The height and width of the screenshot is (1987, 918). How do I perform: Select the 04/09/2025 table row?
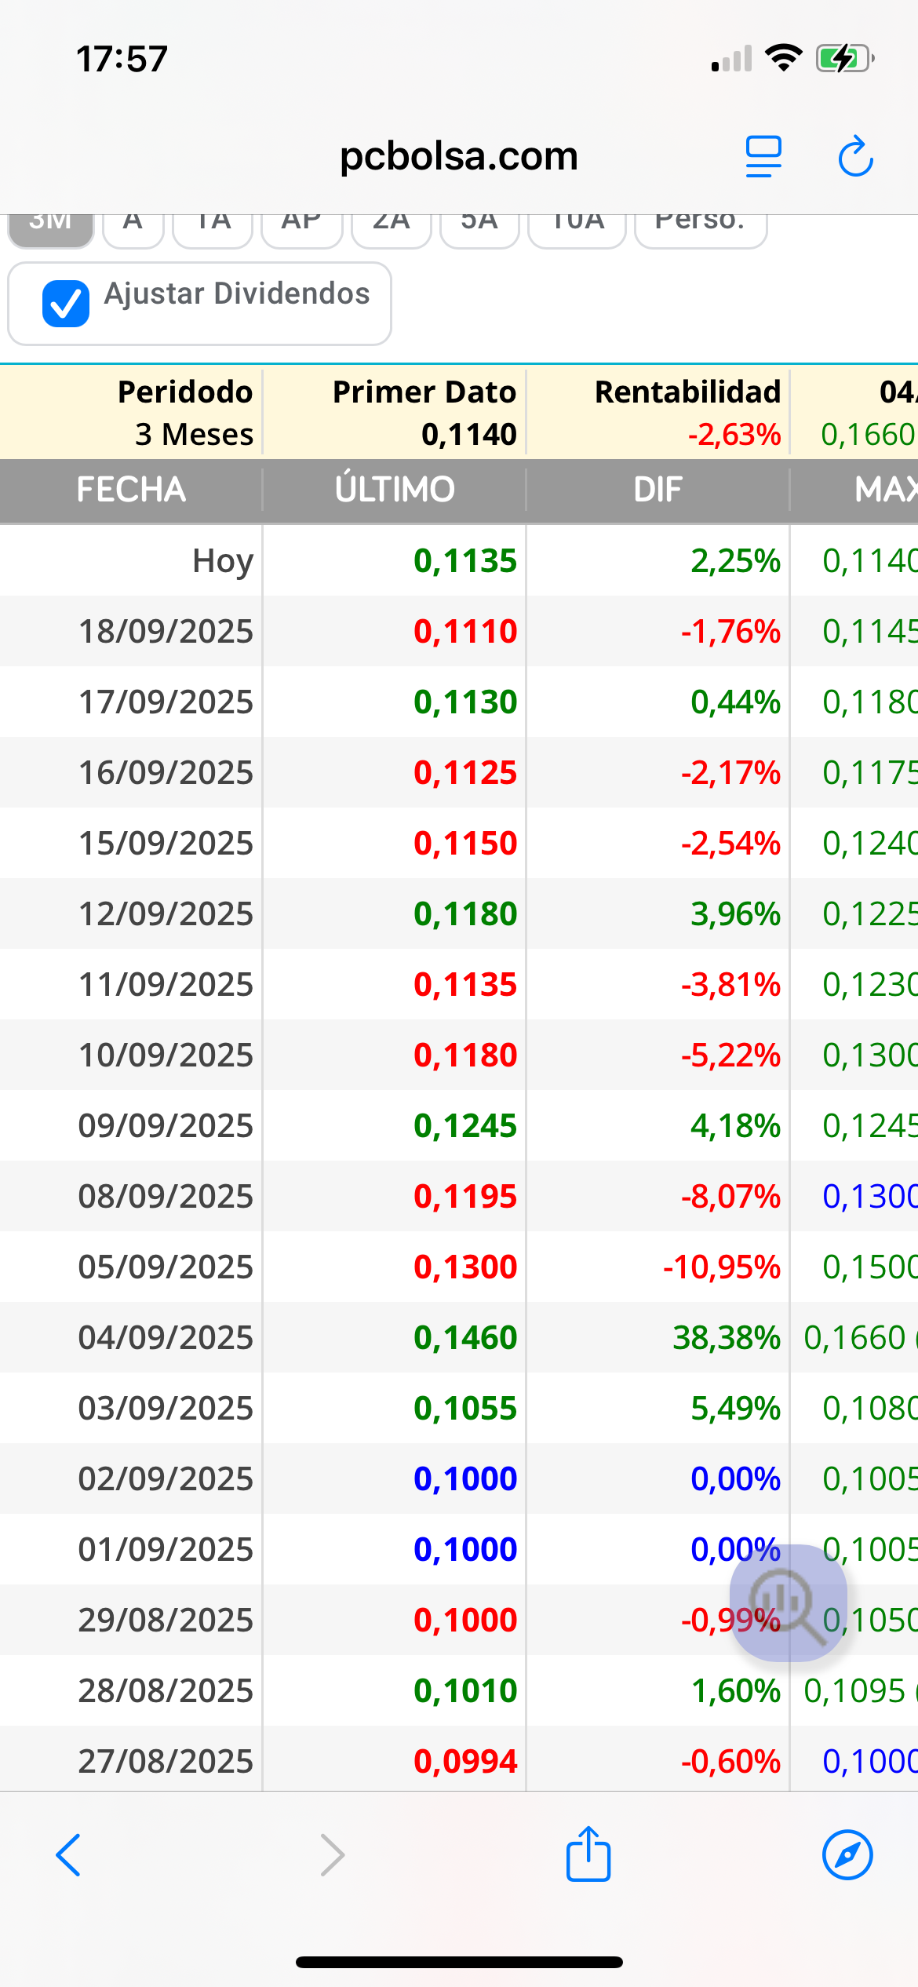[x=459, y=1337]
